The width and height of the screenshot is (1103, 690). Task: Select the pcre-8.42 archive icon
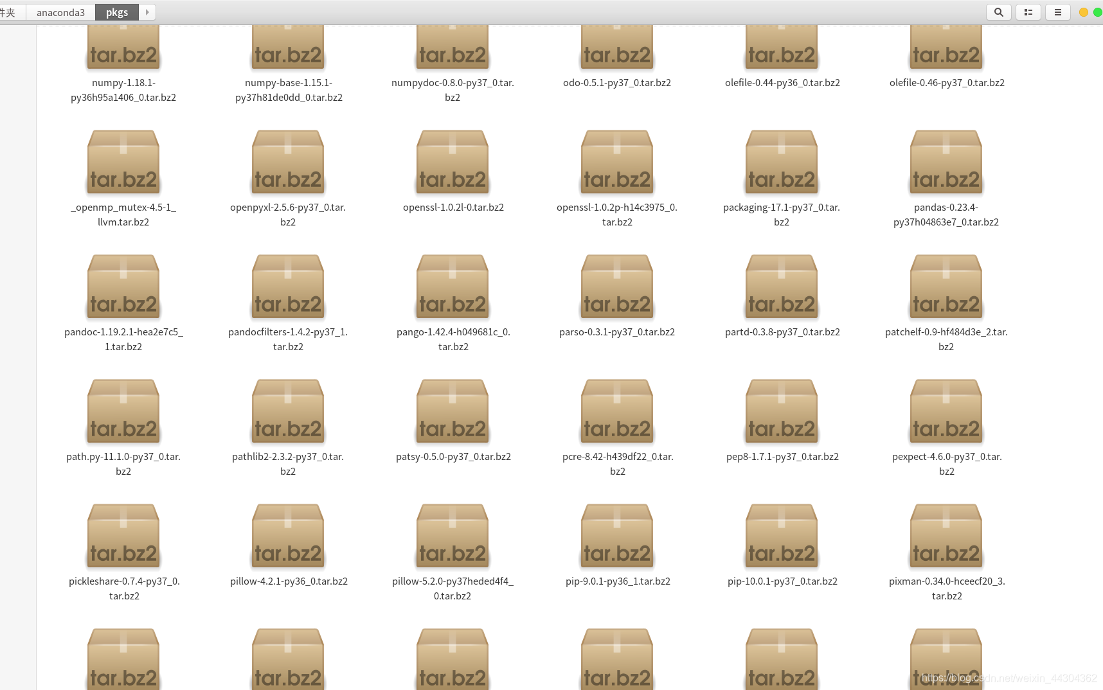617,411
